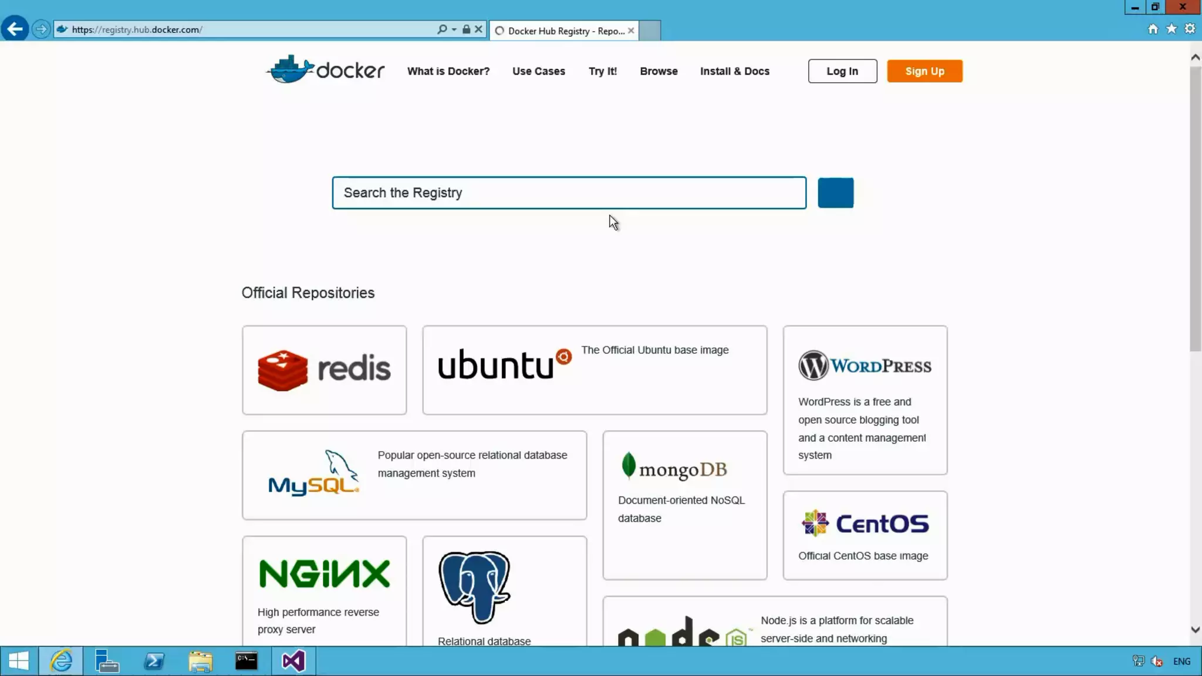1202x676 pixels.
Task: Click High performance reverse proxy server text
Action: [318, 620]
